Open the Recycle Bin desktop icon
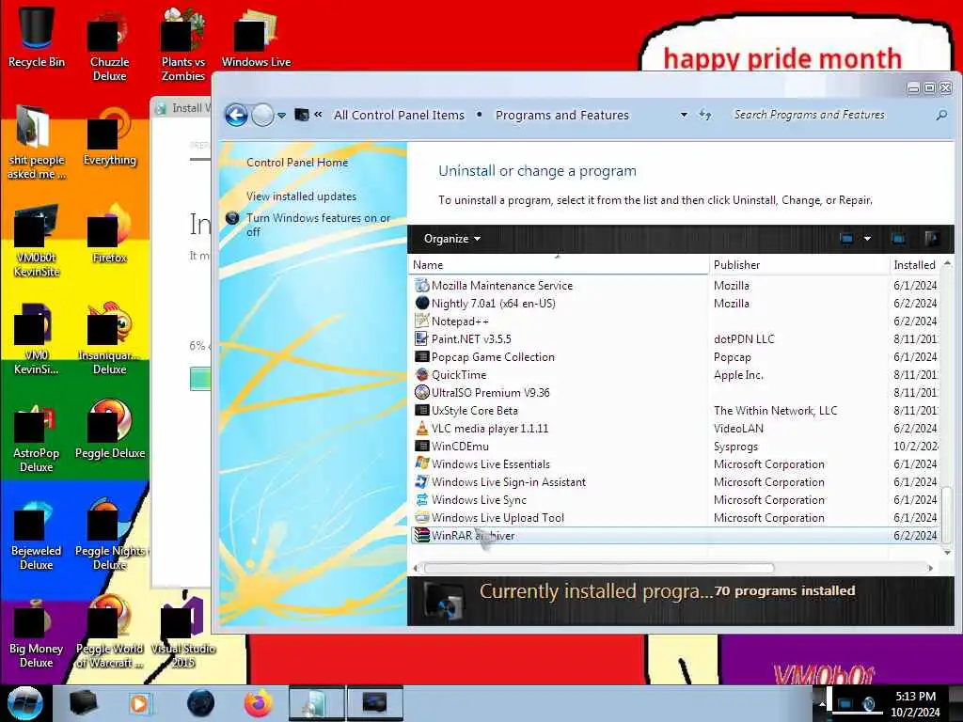The width and height of the screenshot is (963, 722). point(37,36)
